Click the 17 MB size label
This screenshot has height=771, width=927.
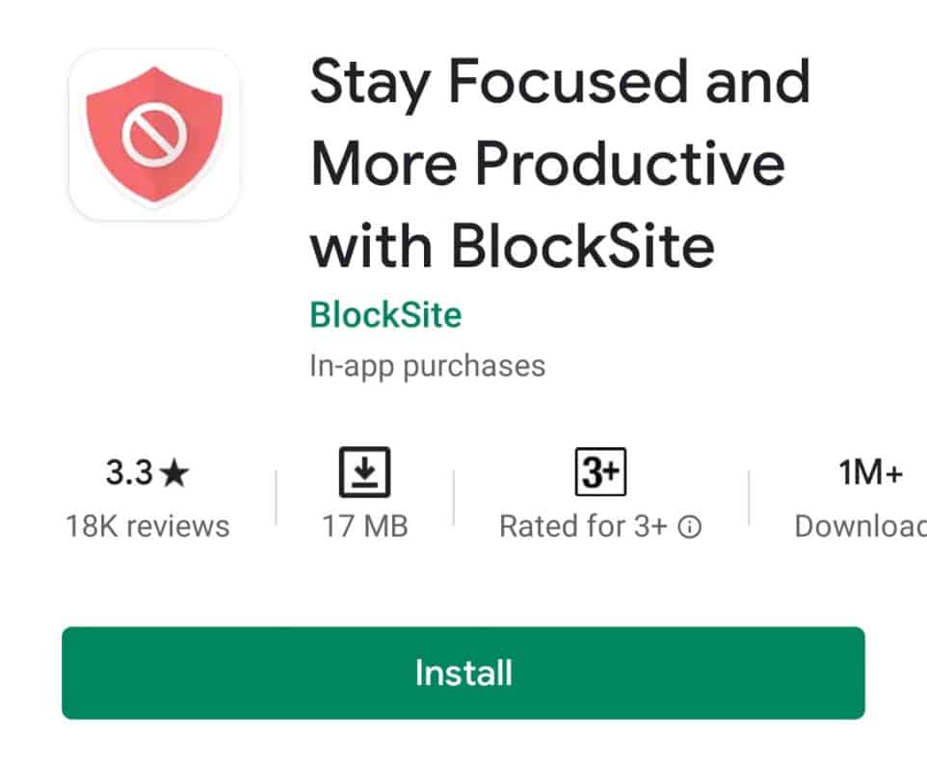[365, 525]
